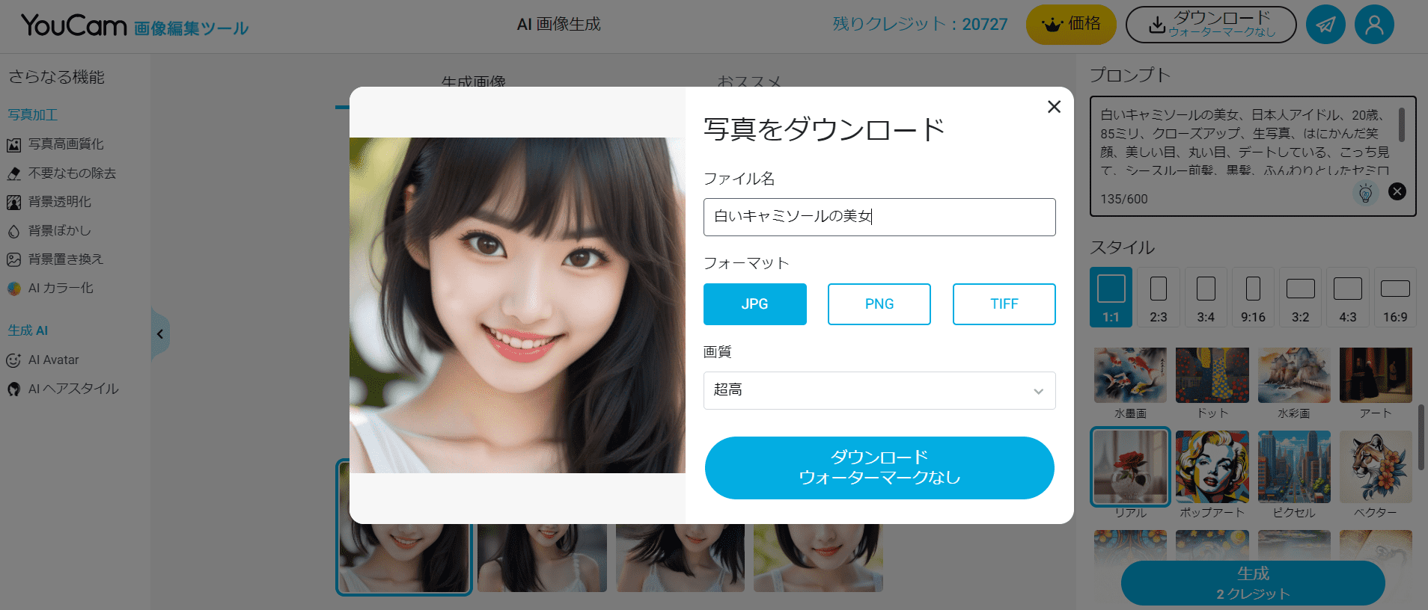Open 不要なもの除去 tool
The image size is (1428, 610).
pyautogui.click(x=62, y=173)
